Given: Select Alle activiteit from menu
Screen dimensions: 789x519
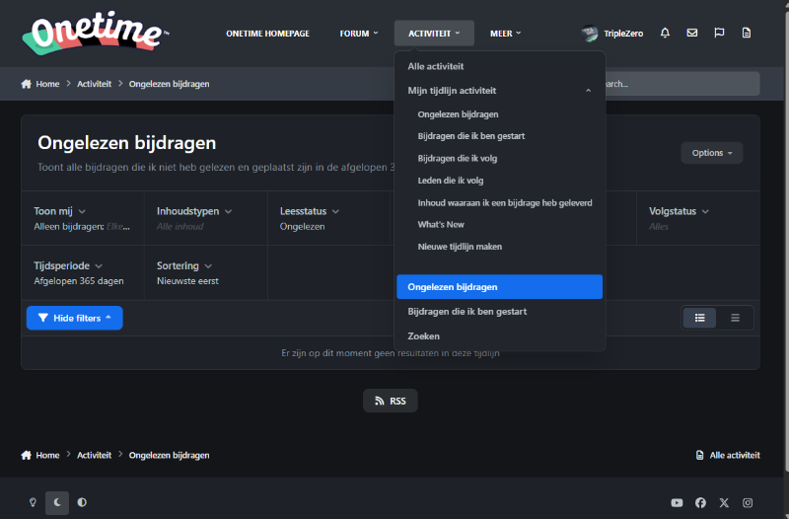Looking at the screenshot, I should click(x=436, y=66).
